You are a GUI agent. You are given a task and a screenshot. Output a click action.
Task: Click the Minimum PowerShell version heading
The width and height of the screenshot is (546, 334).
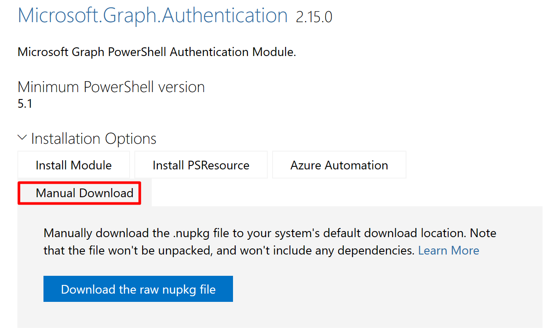[111, 87]
